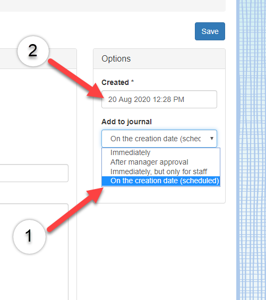266x300 pixels.
Task: Click the Created field label
Action: point(115,82)
